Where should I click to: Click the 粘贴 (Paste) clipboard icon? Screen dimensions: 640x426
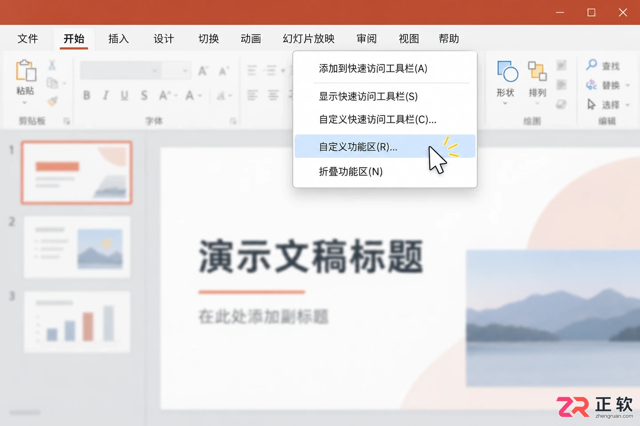tap(26, 71)
